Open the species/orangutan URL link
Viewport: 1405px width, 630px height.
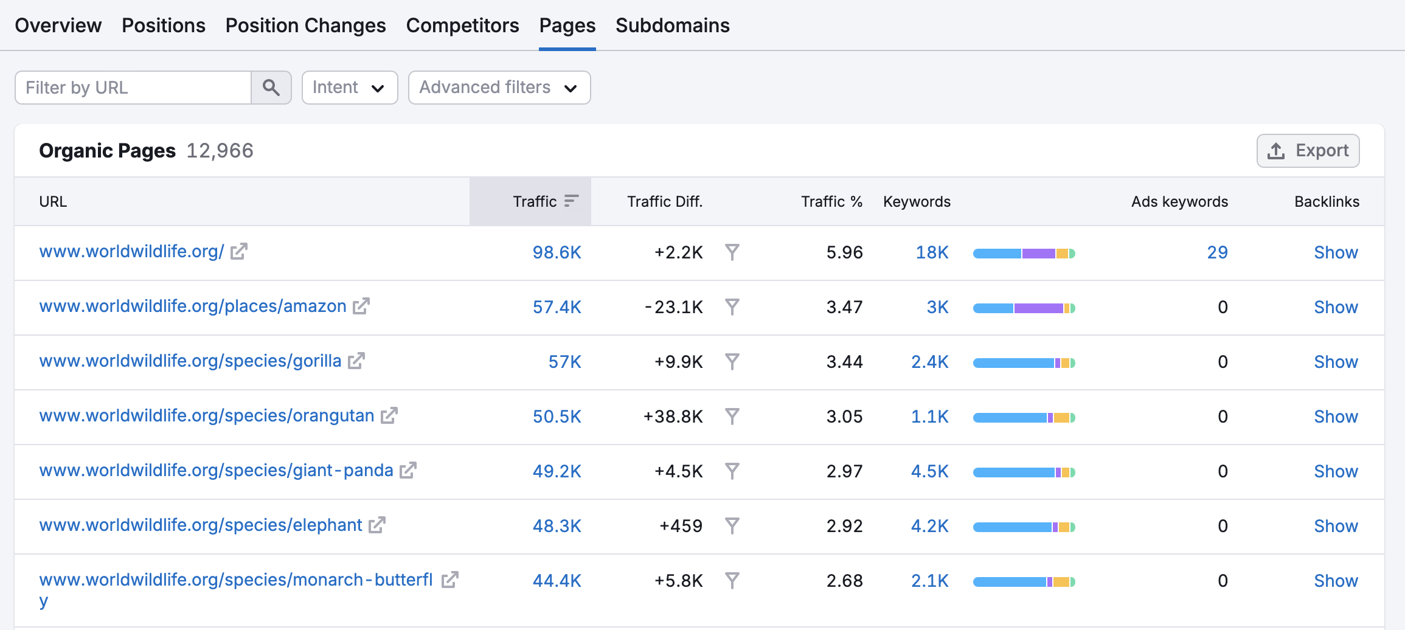click(207, 415)
